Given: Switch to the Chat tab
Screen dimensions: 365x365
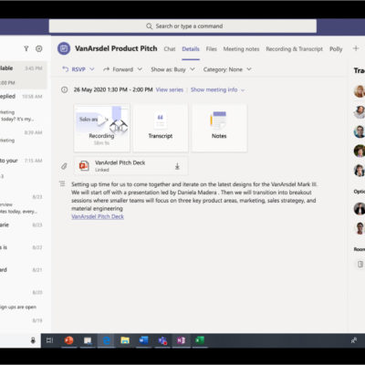Looking at the screenshot, I should point(170,49).
